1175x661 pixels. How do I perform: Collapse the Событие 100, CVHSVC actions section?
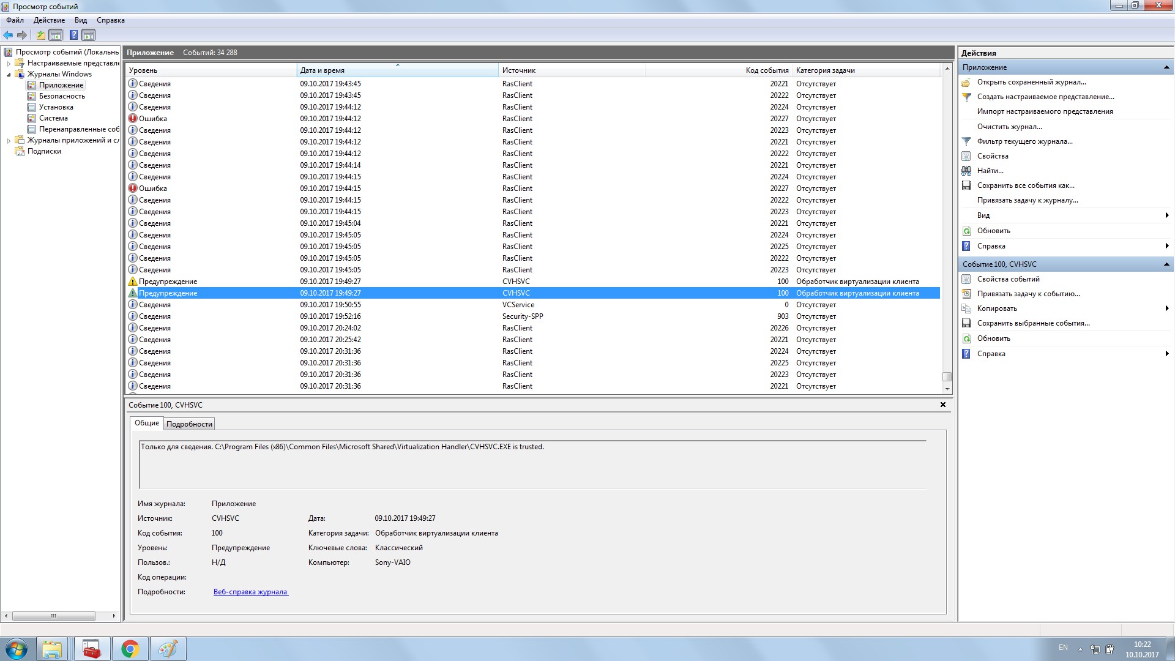pos(1166,264)
